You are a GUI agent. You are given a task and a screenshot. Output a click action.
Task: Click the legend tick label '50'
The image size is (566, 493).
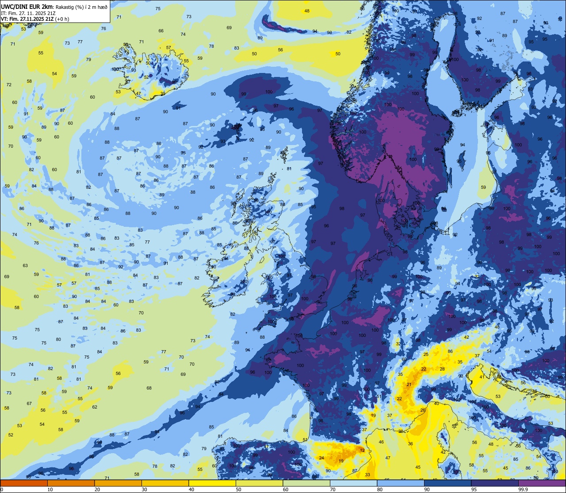pos(238,489)
